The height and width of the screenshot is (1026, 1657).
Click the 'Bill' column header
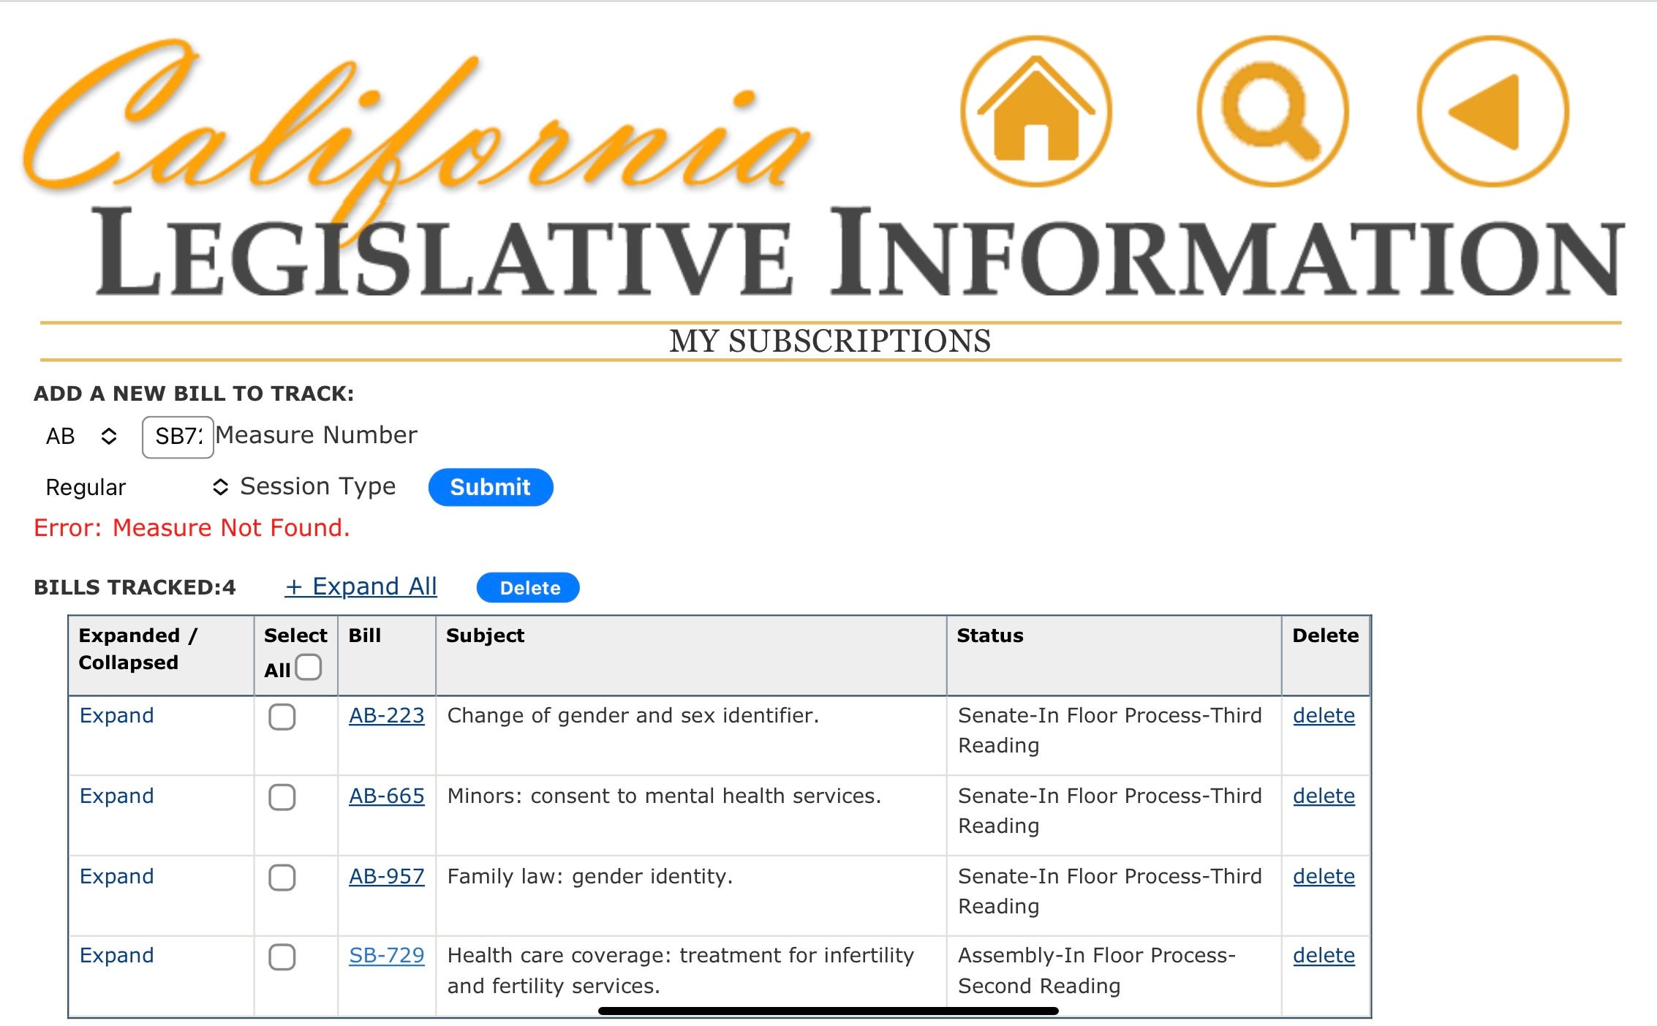[365, 635]
